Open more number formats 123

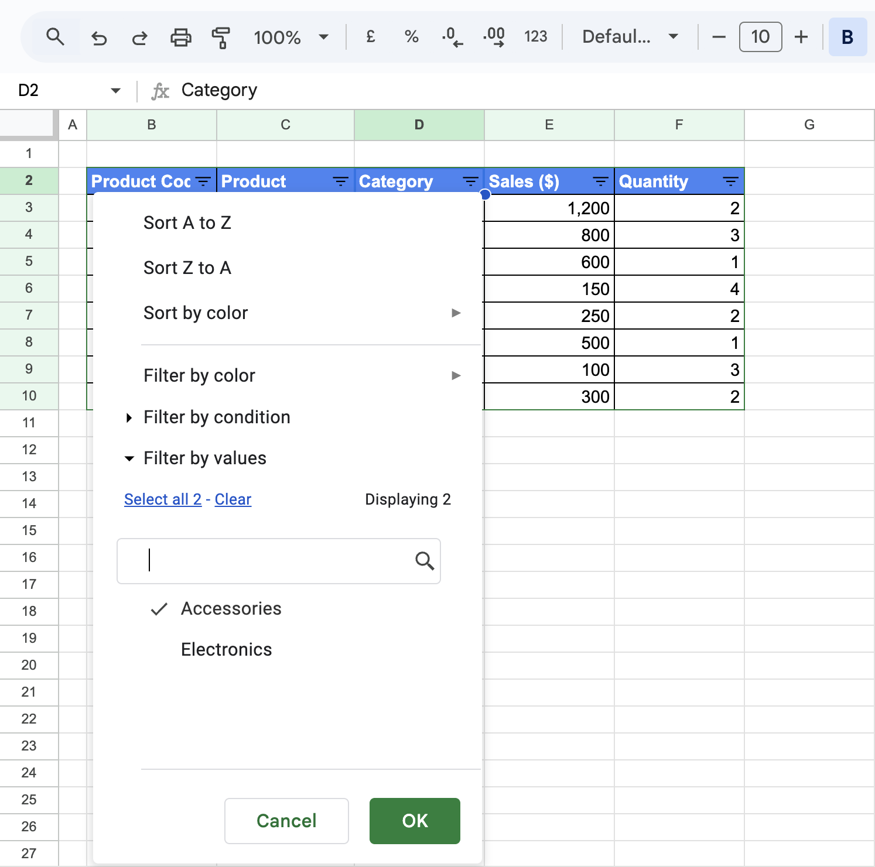[x=535, y=37]
